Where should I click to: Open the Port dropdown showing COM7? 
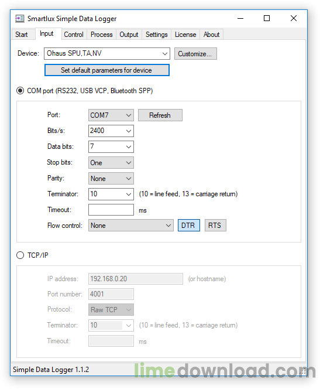[x=111, y=115]
